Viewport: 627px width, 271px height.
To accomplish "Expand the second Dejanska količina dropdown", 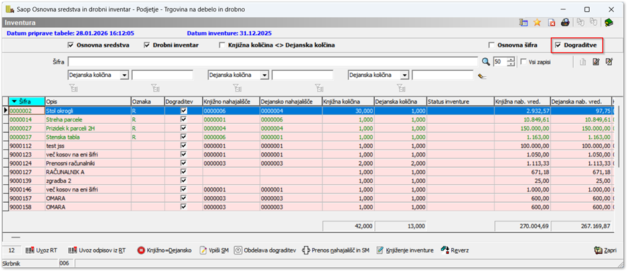I will coord(264,76).
